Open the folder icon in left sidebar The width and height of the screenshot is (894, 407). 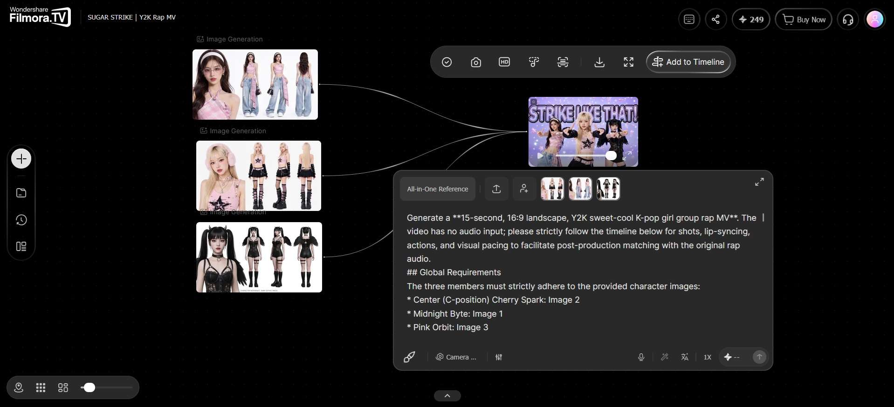(x=21, y=193)
